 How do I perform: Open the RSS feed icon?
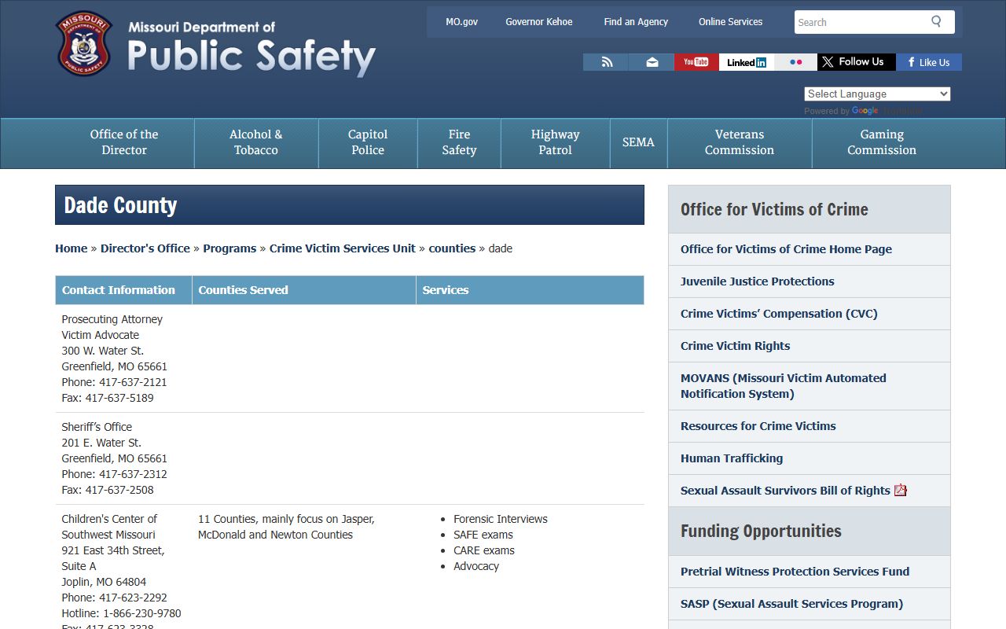(606, 62)
